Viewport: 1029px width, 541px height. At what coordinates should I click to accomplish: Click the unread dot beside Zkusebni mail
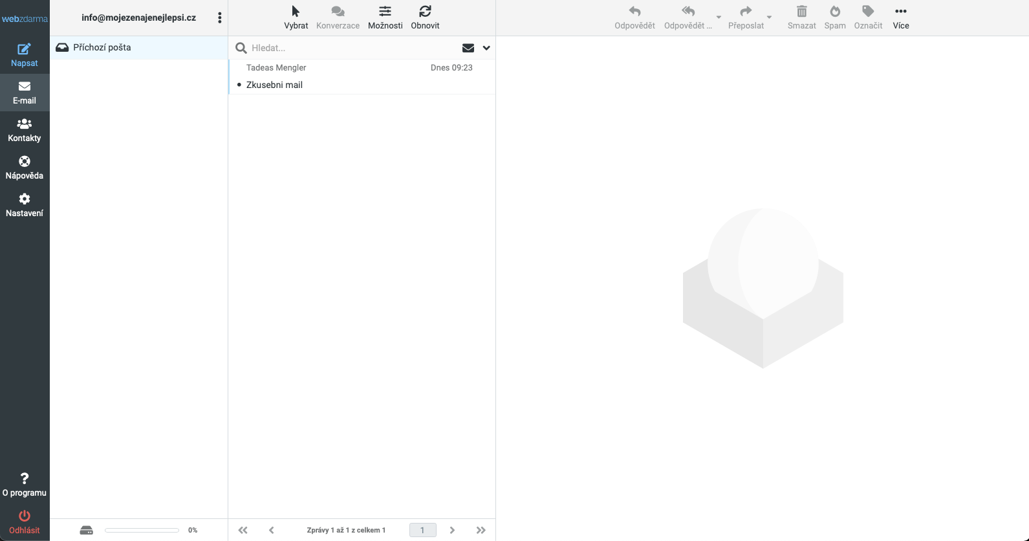(x=239, y=85)
